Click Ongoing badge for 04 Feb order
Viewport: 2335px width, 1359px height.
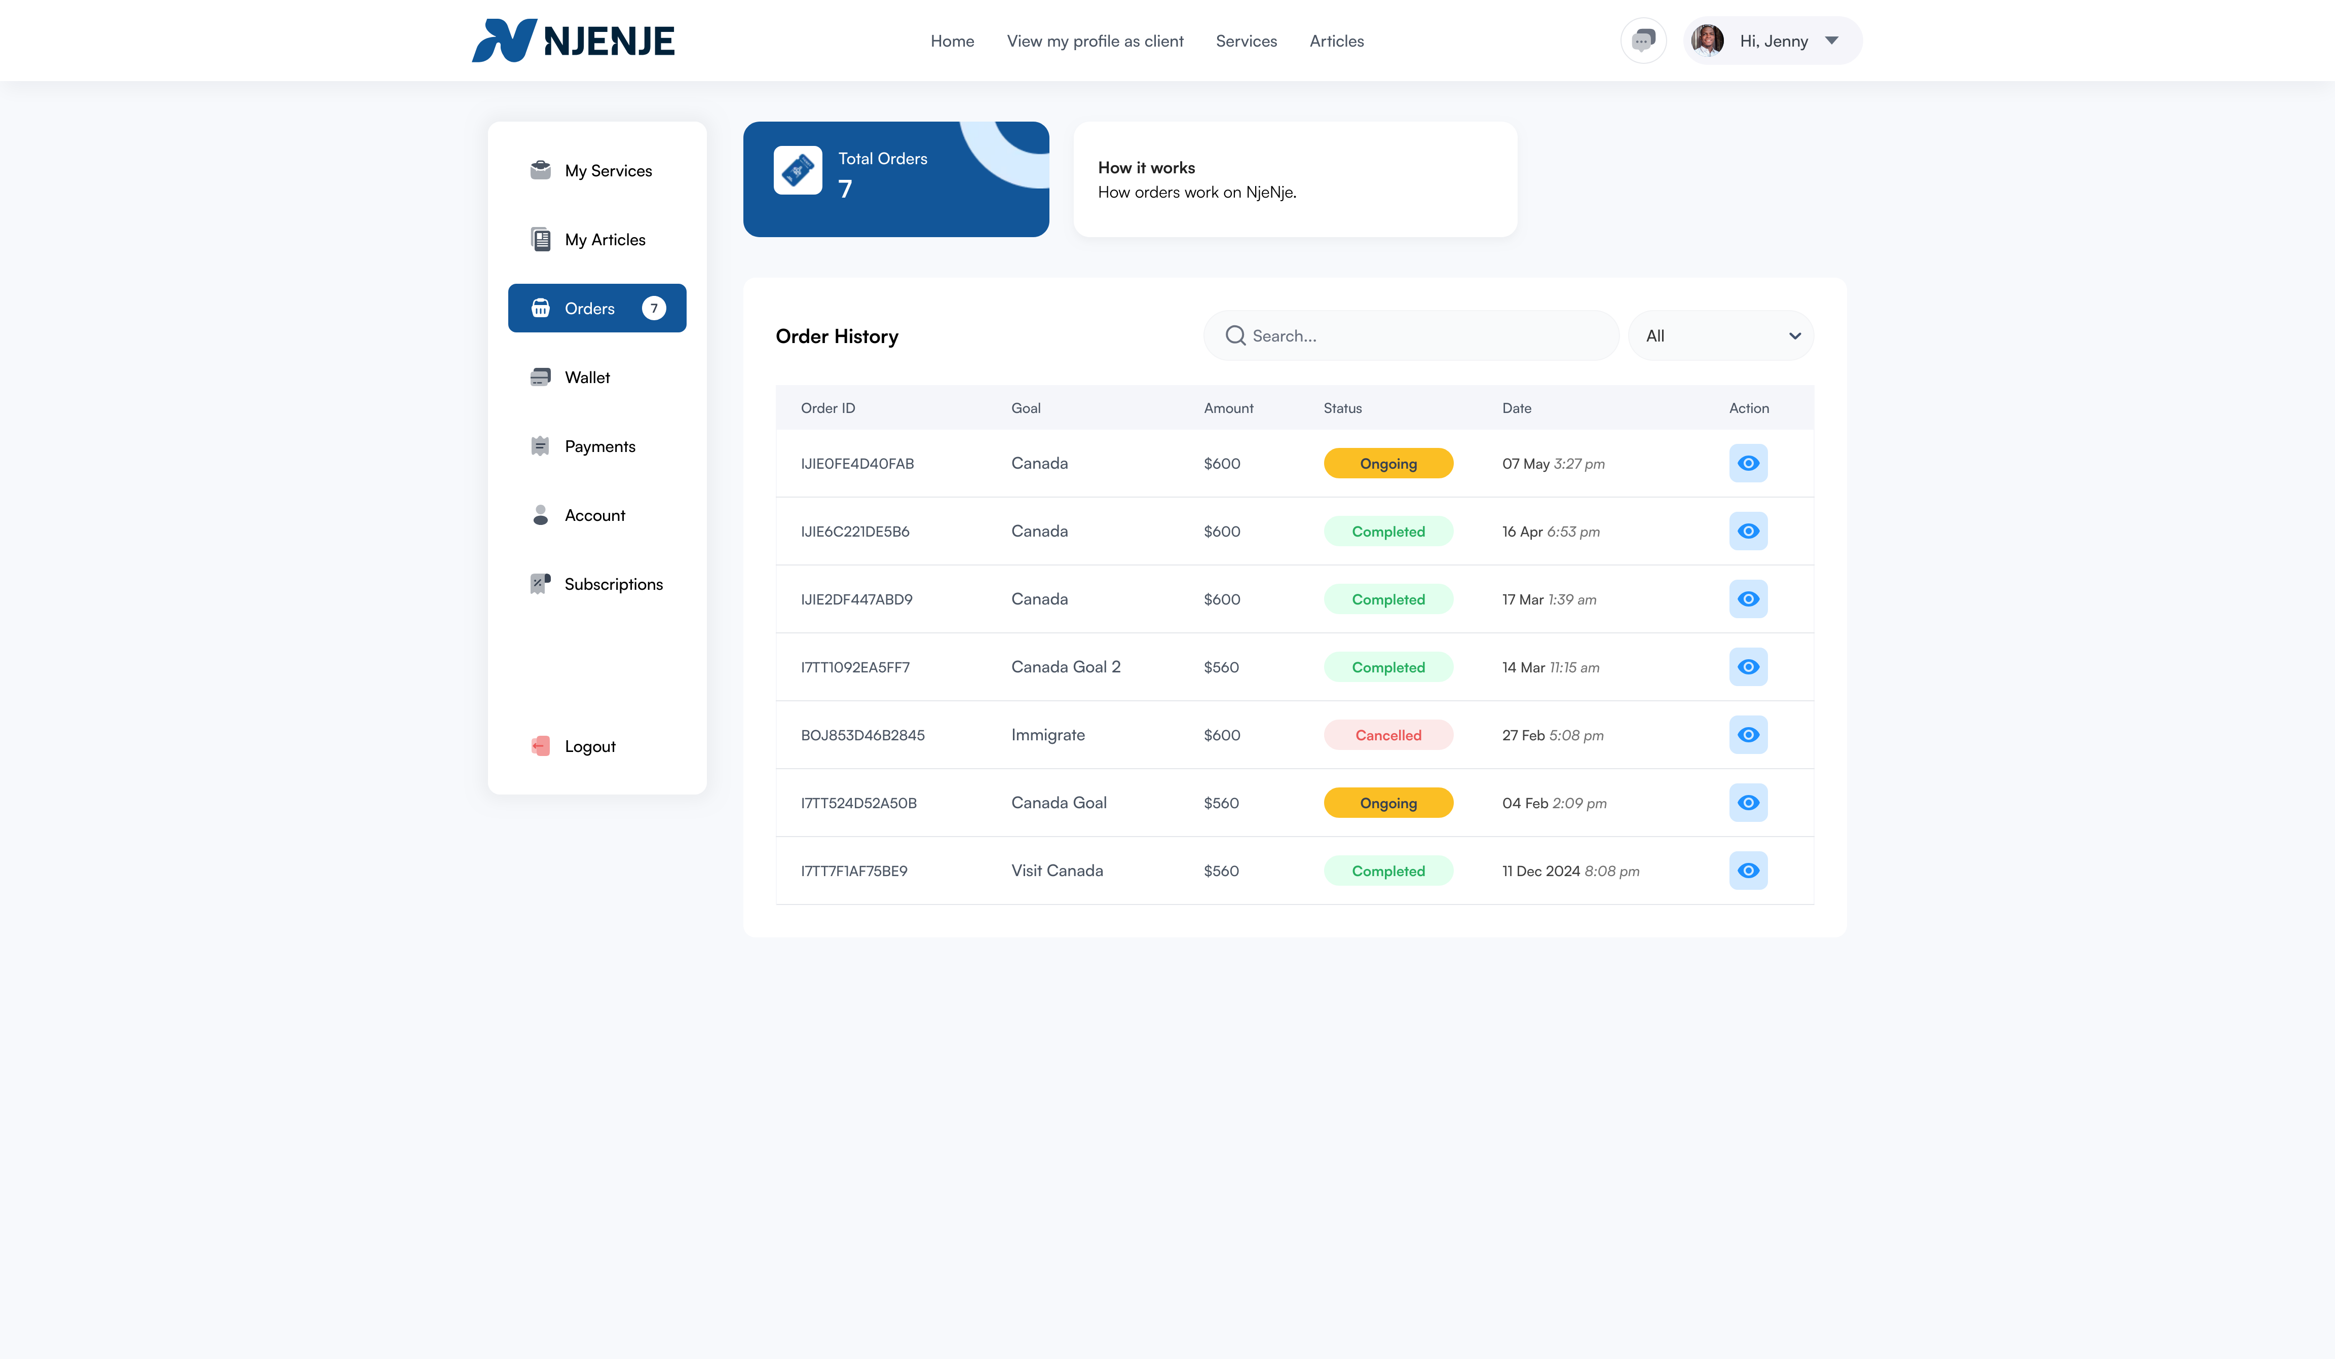[x=1388, y=803]
